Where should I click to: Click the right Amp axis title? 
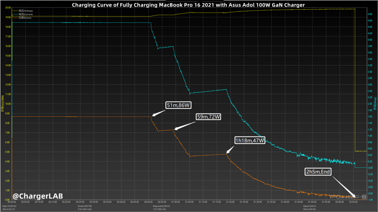click(375, 104)
